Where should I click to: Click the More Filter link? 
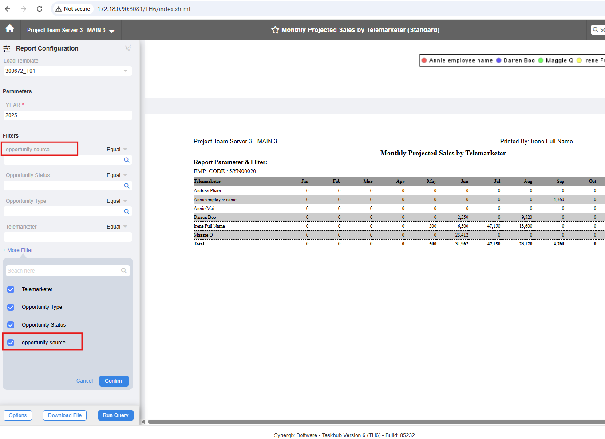(x=18, y=250)
